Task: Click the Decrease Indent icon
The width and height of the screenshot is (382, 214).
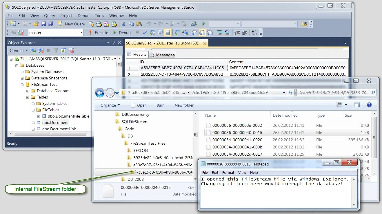Action: pos(237,33)
